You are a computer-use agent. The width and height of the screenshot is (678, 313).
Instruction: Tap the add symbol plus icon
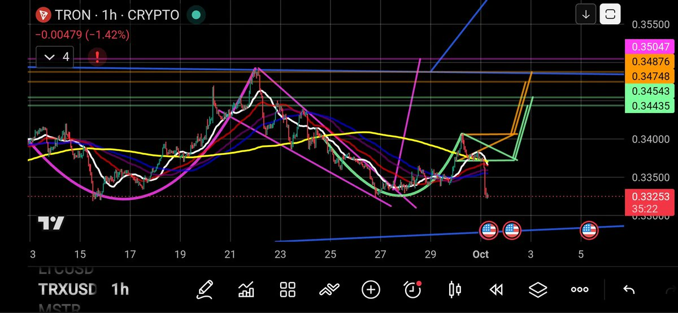tap(371, 290)
